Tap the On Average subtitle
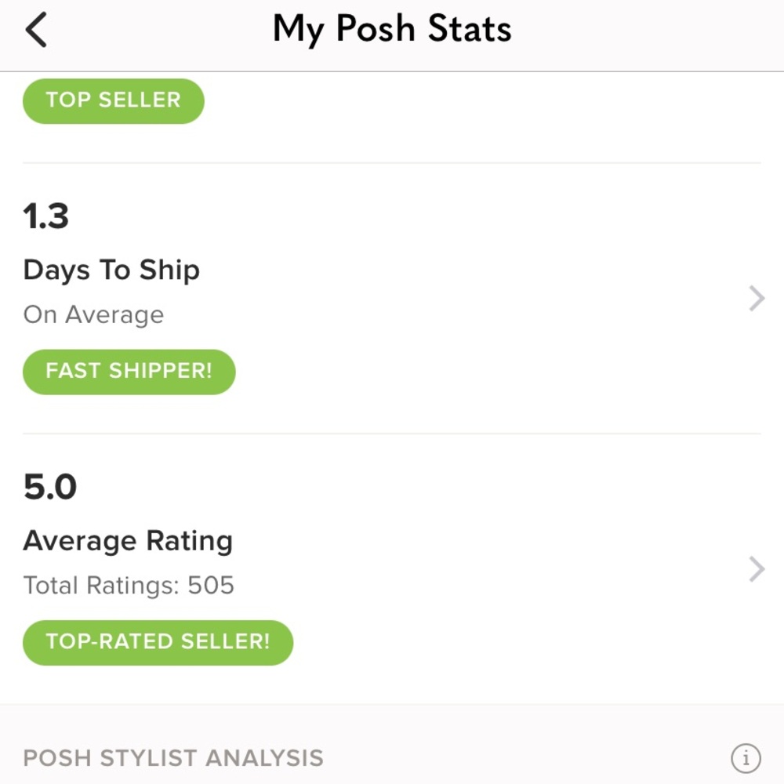The width and height of the screenshot is (784, 784). click(x=93, y=314)
